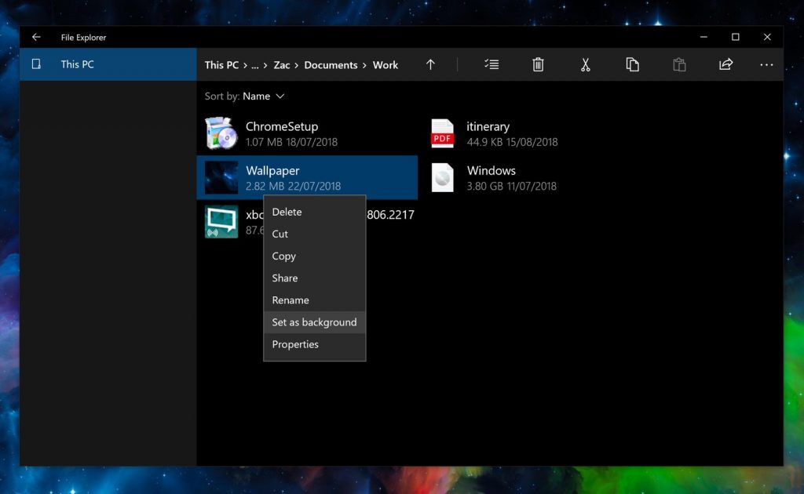Click the Paste clipboard icon

pyautogui.click(x=679, y=64)
